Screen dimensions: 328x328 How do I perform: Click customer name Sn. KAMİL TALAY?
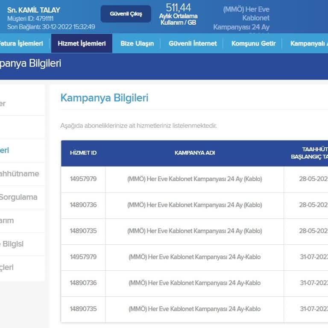tap(34, 10)
